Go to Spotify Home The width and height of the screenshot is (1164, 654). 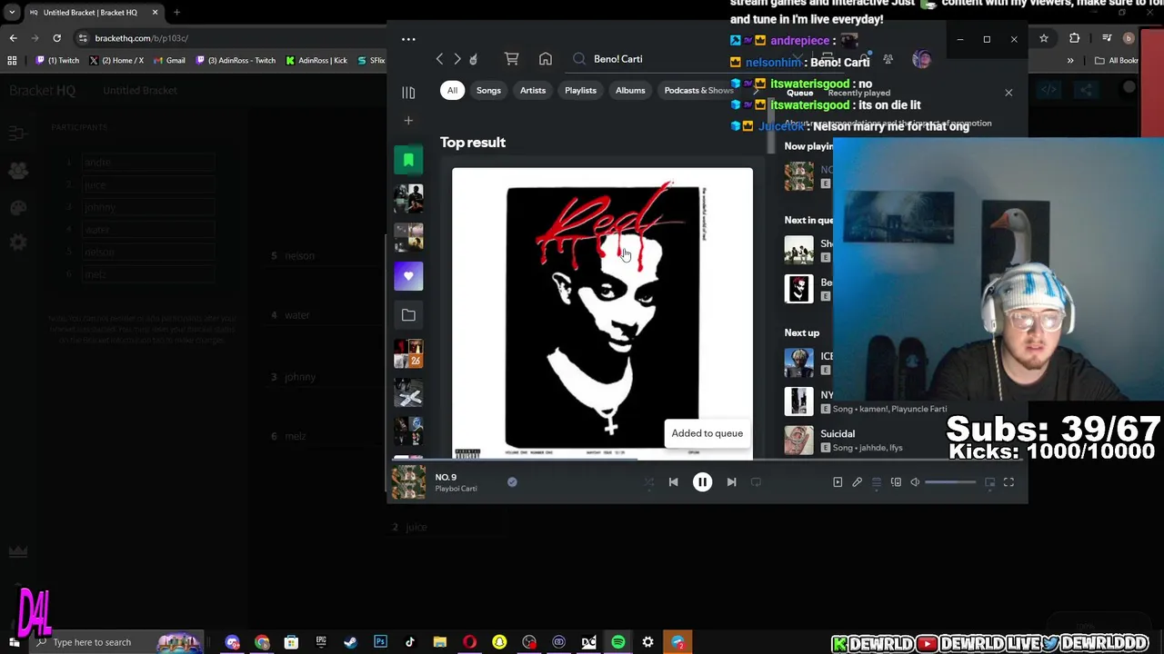click(x=546, y=59)
